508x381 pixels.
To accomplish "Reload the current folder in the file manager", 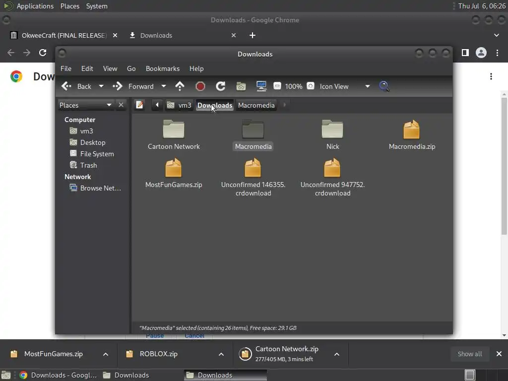I will pos(221,86).
